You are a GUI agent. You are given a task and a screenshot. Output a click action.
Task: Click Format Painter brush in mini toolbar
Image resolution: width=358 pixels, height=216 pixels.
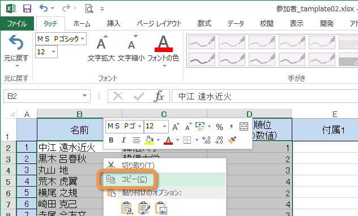pos(232,140)
